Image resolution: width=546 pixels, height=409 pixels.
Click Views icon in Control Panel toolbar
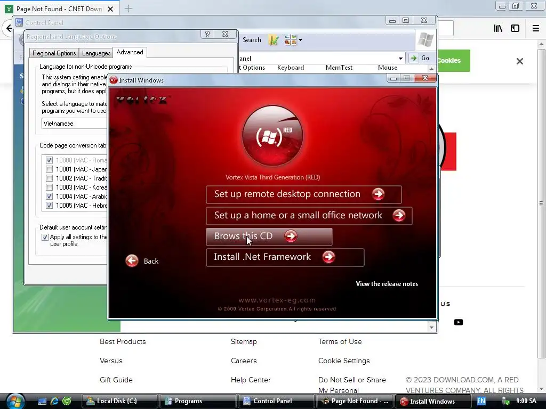291,39
